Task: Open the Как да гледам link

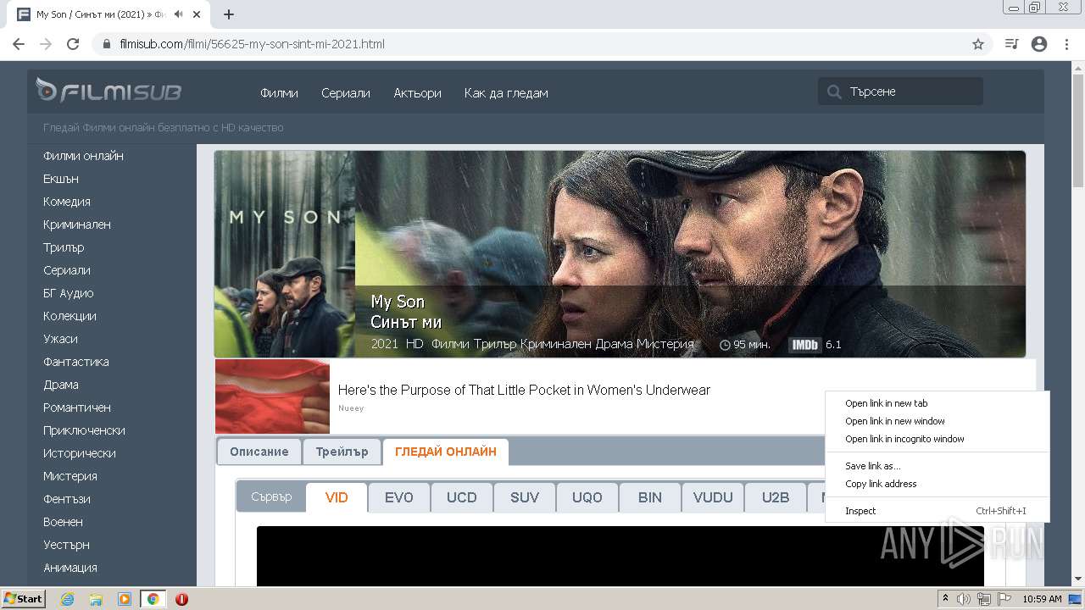Action: click(x=506, y=93)
